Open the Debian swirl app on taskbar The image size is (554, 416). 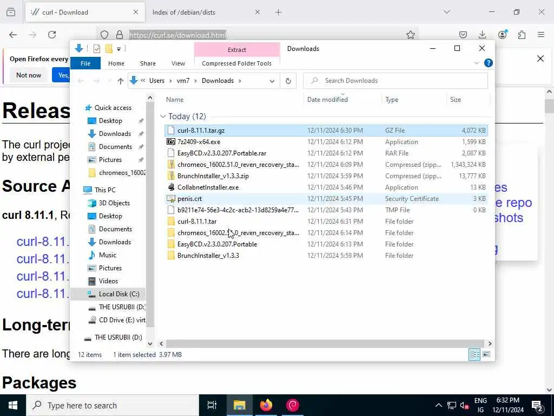click(x=293, y=405)
